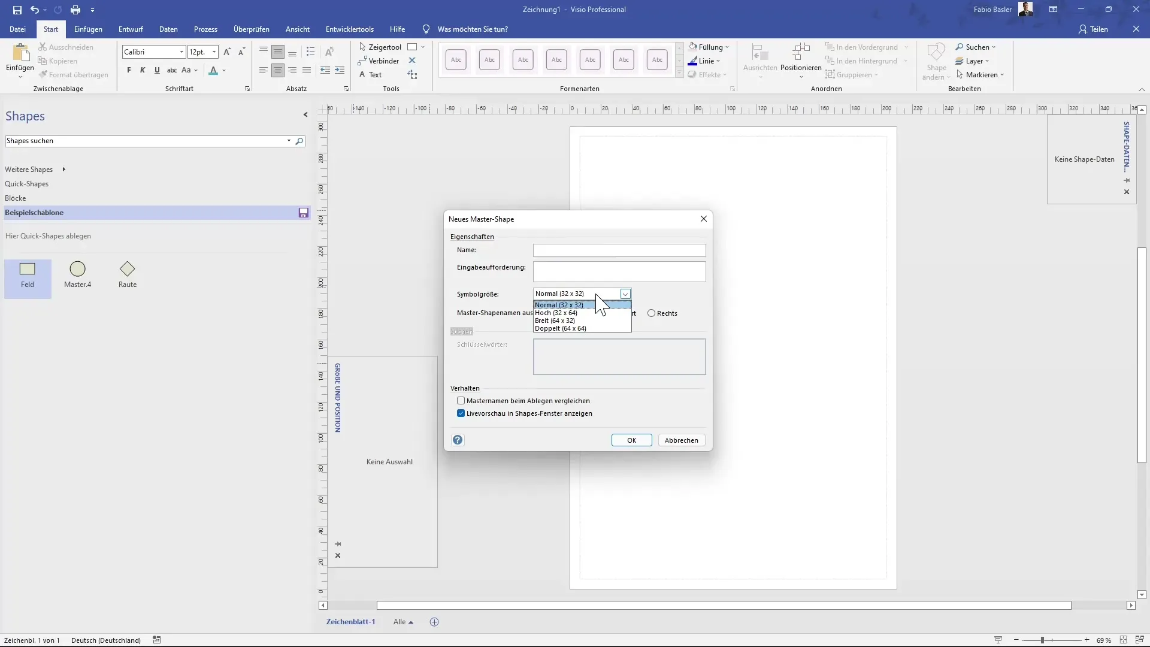The width and height of the screenshot is (1150, 647).
Task: Click OK to confirm new Master-Shape
Action: click(632, 440)
